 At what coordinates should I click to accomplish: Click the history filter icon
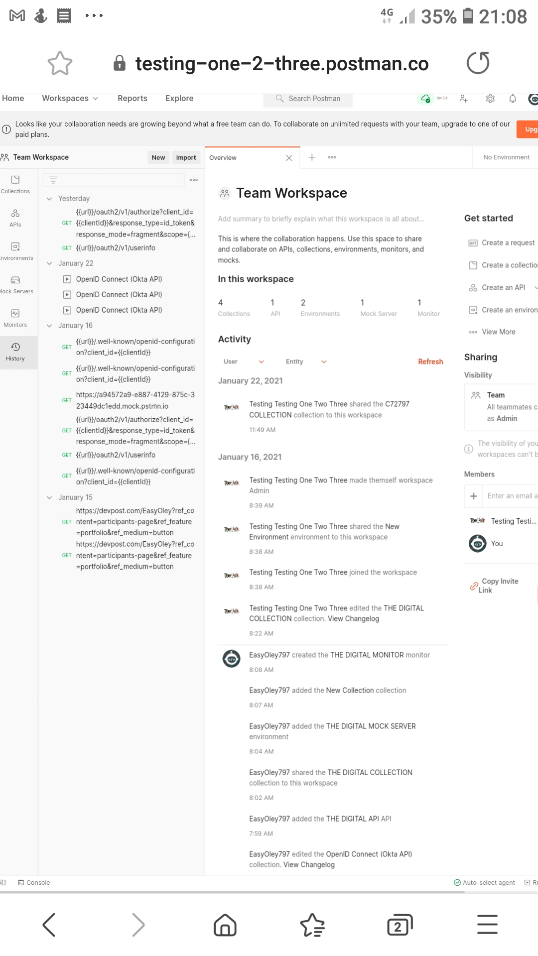(53, 180)
